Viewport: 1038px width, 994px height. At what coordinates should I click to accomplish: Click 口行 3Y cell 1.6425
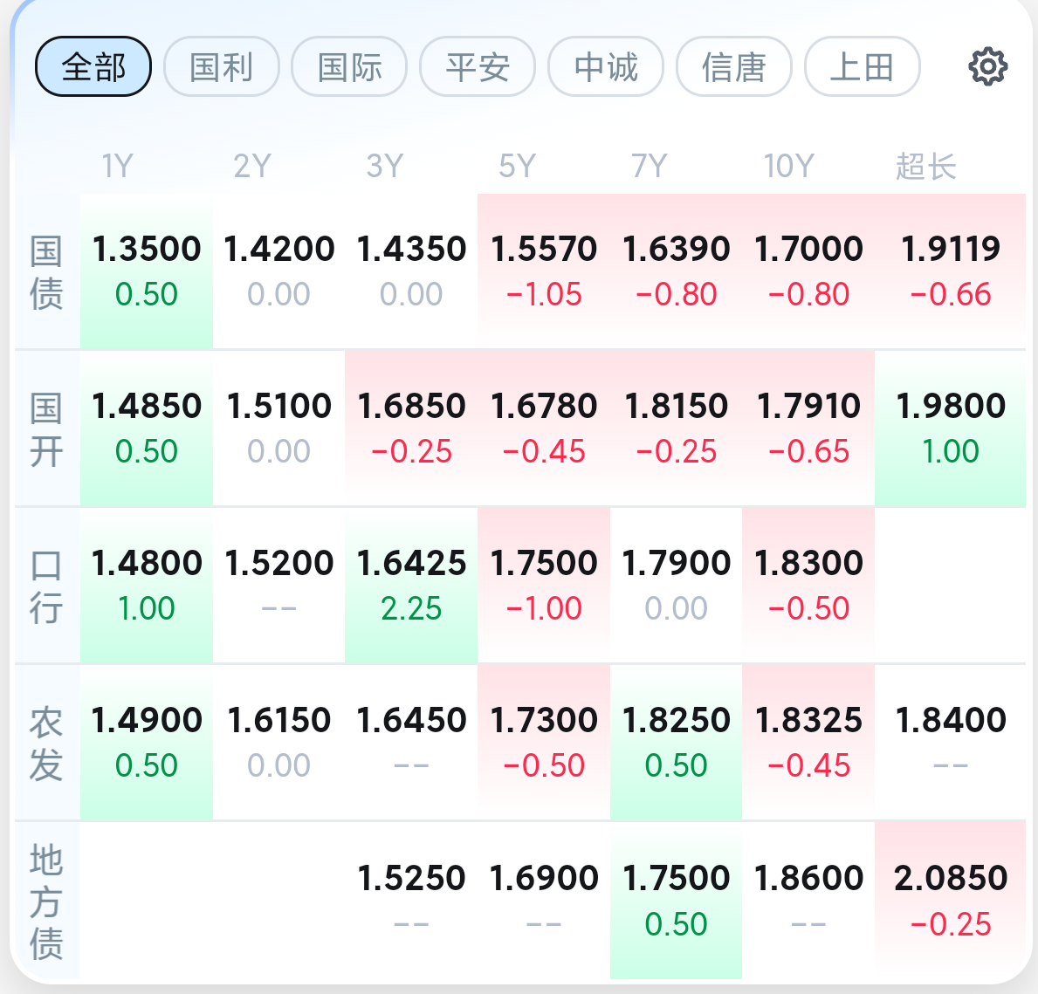point(411,586)
